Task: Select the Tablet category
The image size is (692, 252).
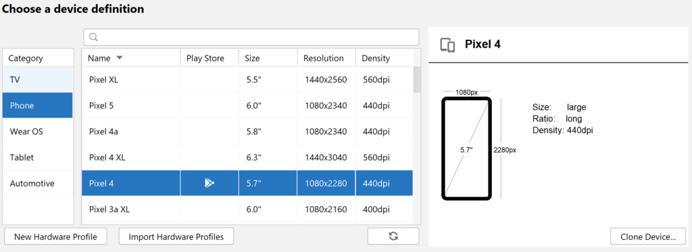Action: (38, 157)
